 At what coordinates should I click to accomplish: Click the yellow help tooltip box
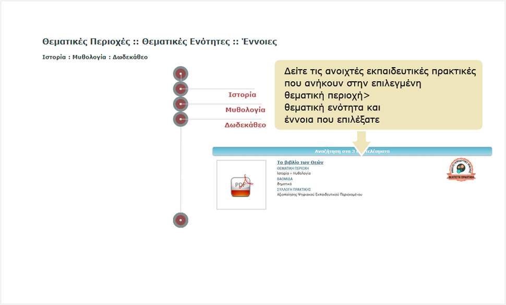point(378,95)
